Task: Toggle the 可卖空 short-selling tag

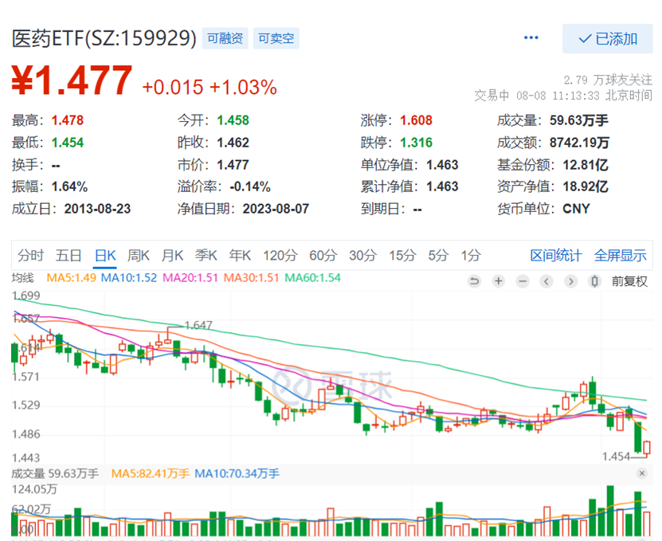Action: 276,38
